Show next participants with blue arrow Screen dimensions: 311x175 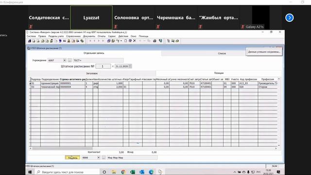[x=290, y=17]
